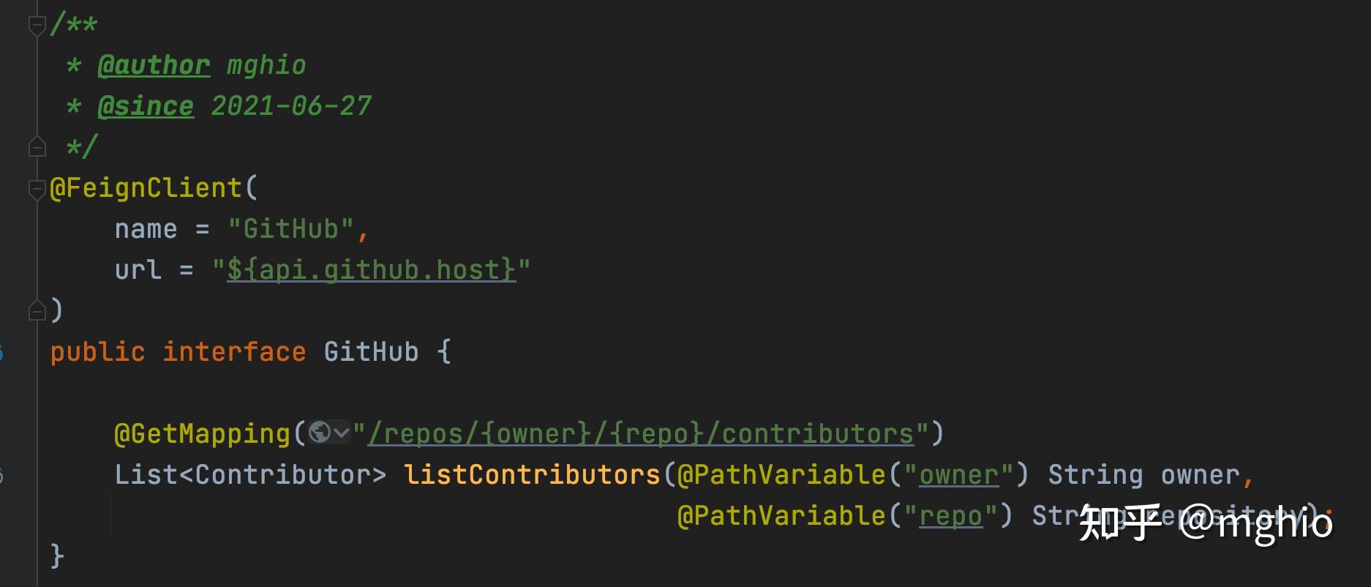Click the @GetMapping annotation

[x=202, y=434]
